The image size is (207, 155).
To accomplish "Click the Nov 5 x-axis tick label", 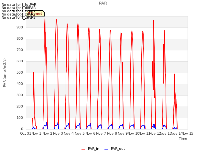I will pos(80,133).
